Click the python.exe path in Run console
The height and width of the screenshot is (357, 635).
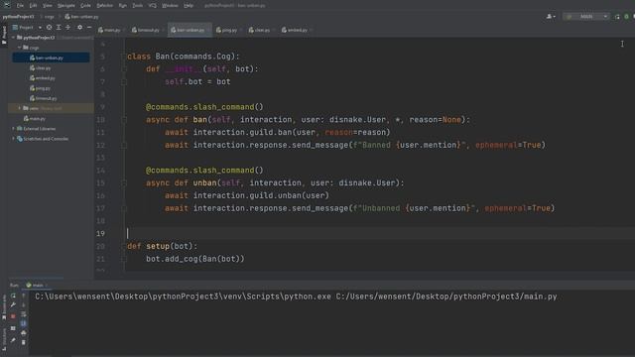pyautogui.click(x=183, y=297)
